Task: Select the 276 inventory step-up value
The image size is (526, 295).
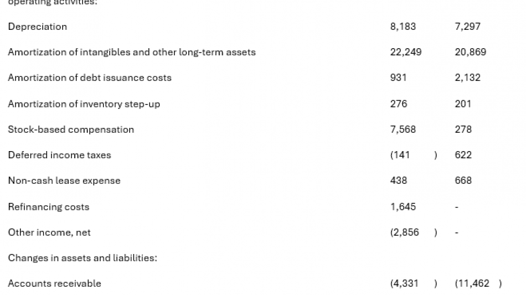Action: [x=398, y=103]
